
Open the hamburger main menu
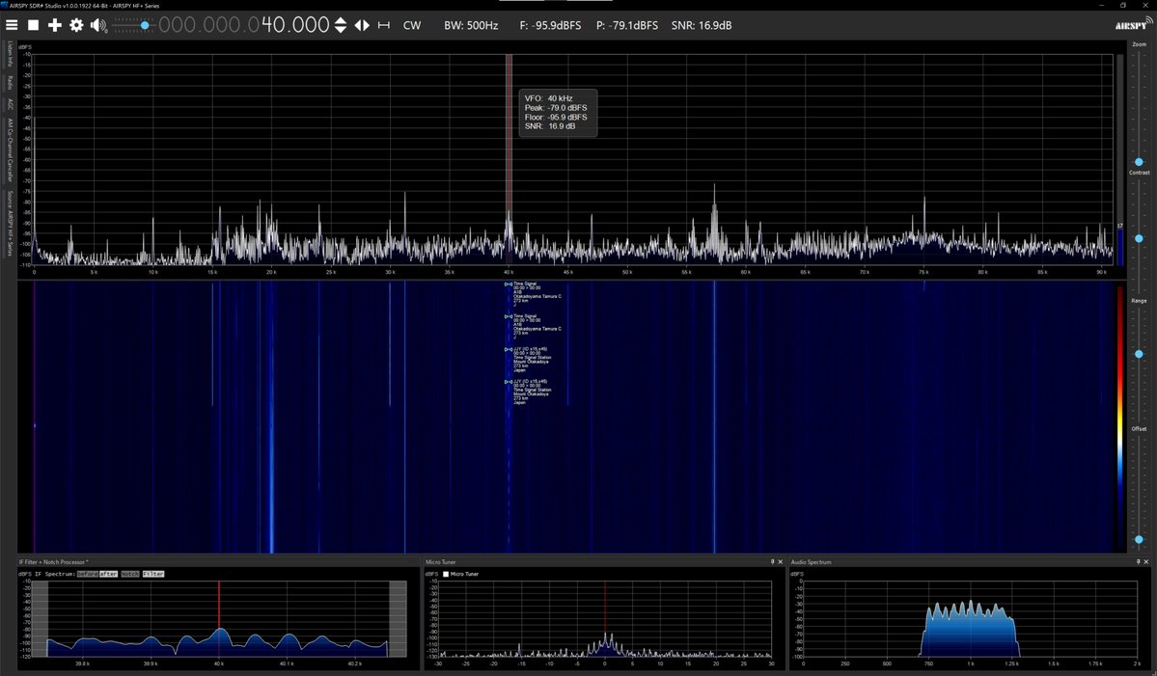click(12, 25)
